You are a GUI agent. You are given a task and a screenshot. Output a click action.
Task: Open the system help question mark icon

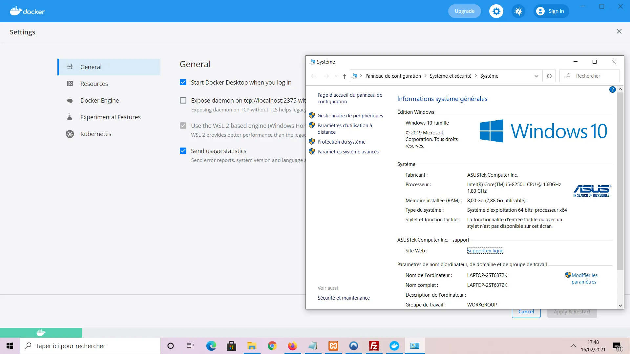click(x=612, y=89)
